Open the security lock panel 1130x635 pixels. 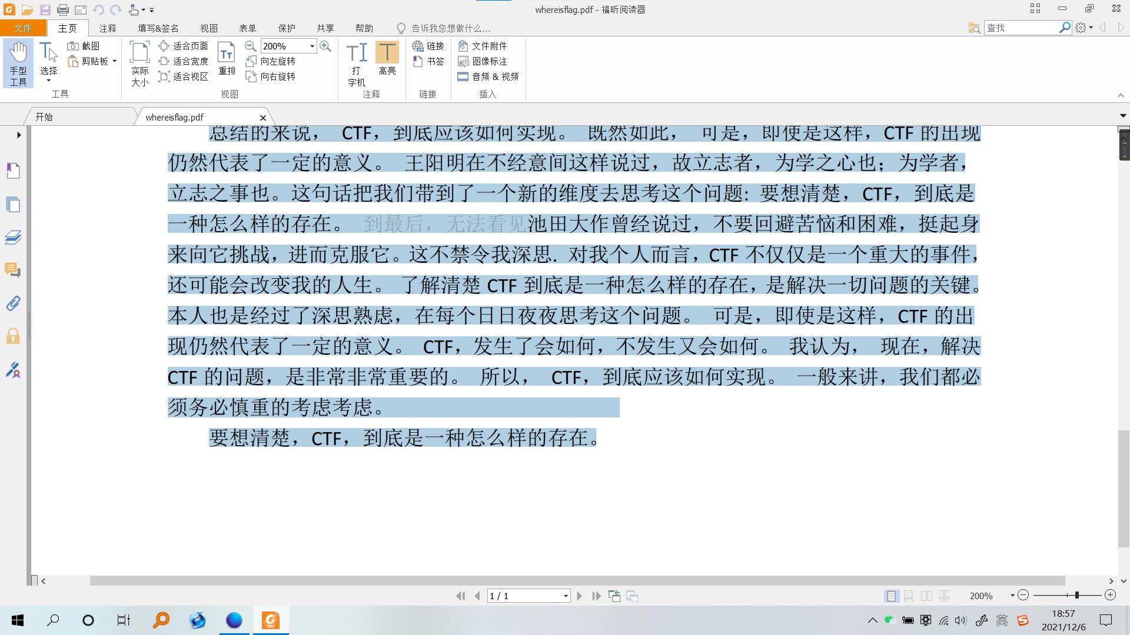13,336
